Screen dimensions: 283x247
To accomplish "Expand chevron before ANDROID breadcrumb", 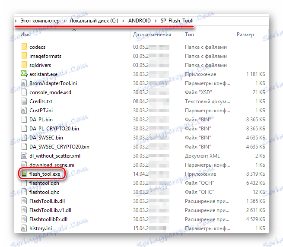I will click(123, 21).
